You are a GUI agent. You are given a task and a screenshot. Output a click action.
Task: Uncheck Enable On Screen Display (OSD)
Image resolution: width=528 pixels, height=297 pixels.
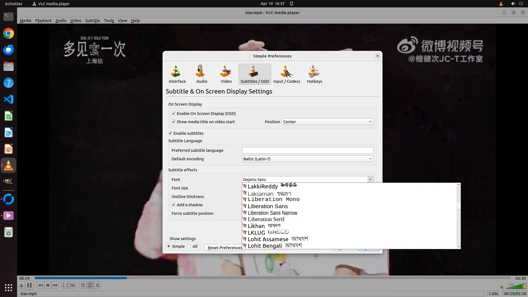[174, 114]
